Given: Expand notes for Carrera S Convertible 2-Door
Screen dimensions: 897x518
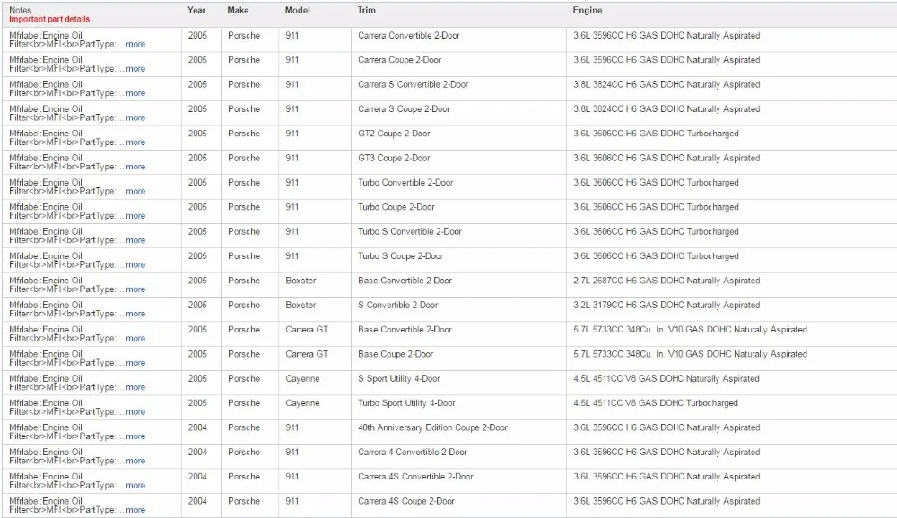Looking at the screenshot, I should point(135,93).
